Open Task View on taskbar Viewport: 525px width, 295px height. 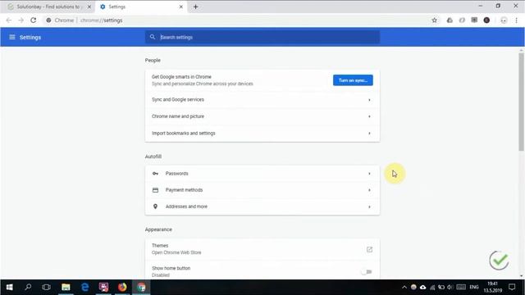pyautogui.click(x=46, y=287)
